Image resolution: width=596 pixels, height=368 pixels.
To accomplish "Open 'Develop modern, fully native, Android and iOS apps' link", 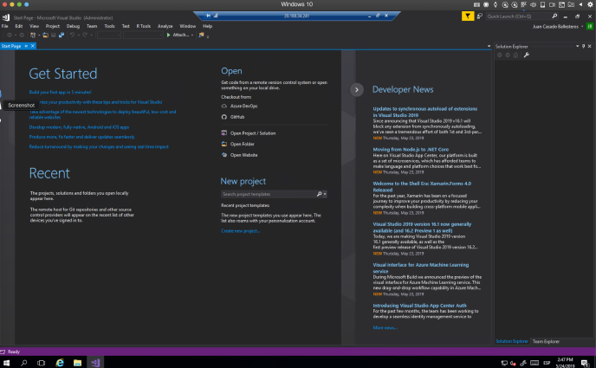I will (79, 127).
